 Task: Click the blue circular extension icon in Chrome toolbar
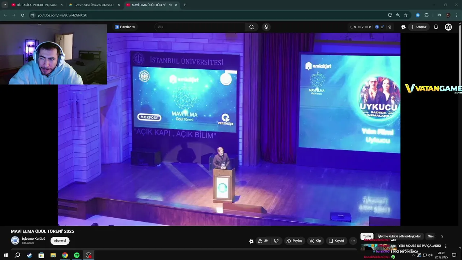418,15
